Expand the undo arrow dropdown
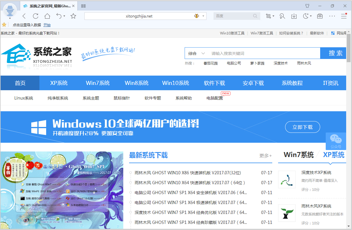The height and width of the screenshot is (230, 352). coord(64,16)
